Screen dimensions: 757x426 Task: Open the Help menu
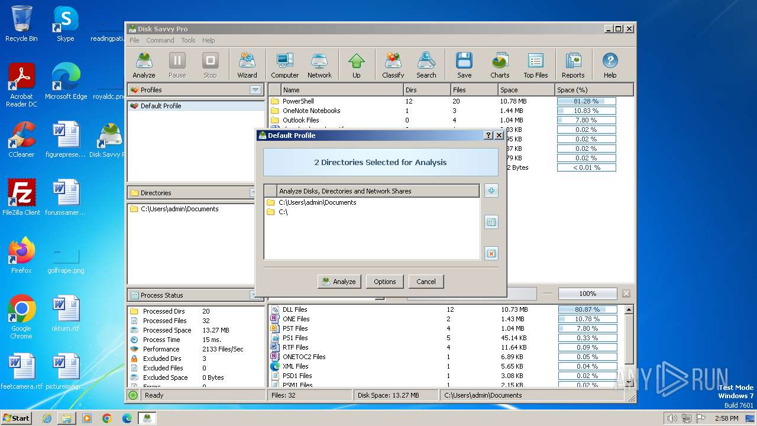tap(208, 40)
